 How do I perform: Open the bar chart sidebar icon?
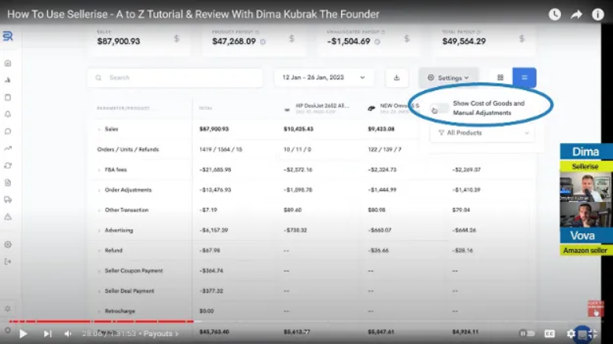(8, 80)
